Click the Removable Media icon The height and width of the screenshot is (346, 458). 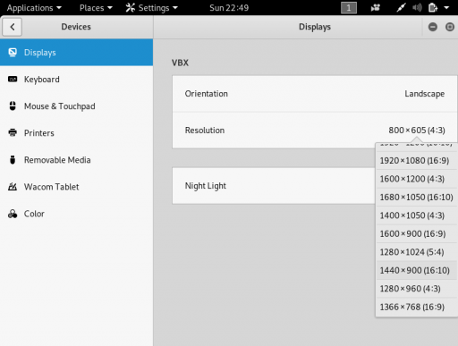13,160
